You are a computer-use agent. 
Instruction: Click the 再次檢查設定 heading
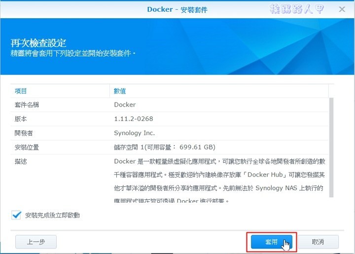pos(38,43)
